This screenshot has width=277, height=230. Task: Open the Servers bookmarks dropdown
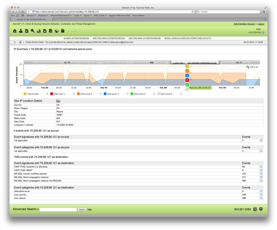click(x=31, y=16)
